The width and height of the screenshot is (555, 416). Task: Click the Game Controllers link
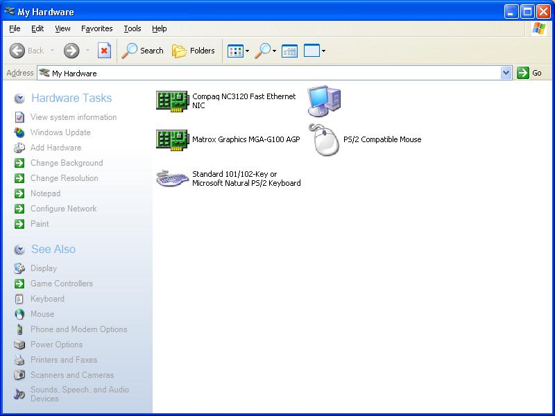click(61, 284)
